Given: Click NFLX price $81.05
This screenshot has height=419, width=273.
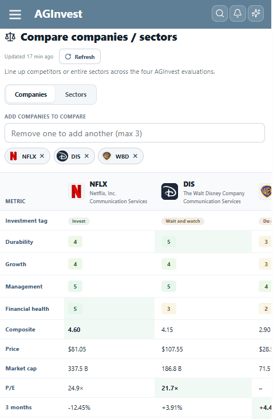Looking at the screenshot, I should [77, 349].
